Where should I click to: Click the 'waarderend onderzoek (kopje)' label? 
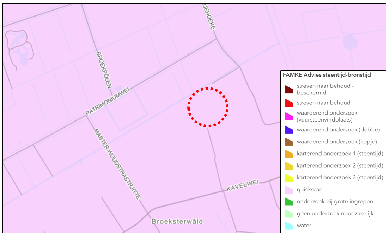337,142
